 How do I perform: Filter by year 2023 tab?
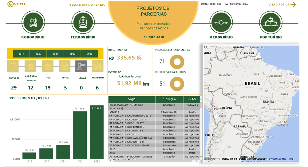point(89,54)
